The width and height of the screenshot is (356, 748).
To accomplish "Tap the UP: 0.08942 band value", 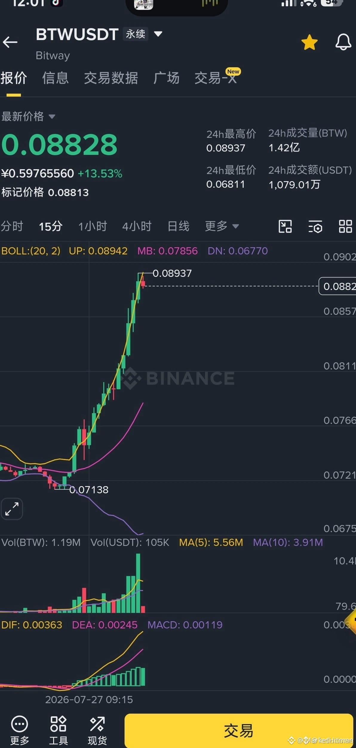I will (x=98, y=251).
